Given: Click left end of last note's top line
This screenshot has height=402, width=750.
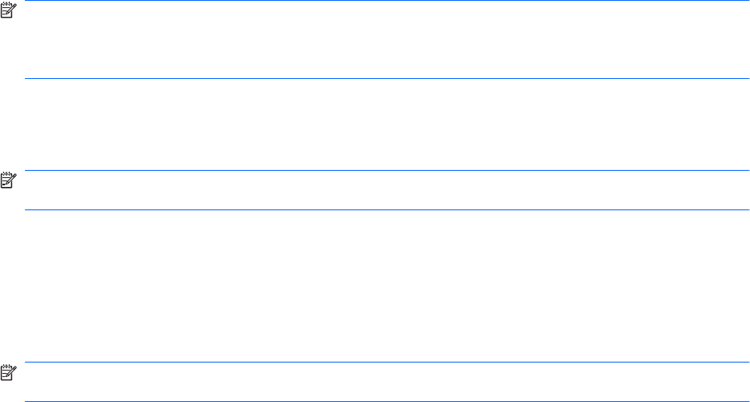Looking at the screenshot, I should 27,362.
